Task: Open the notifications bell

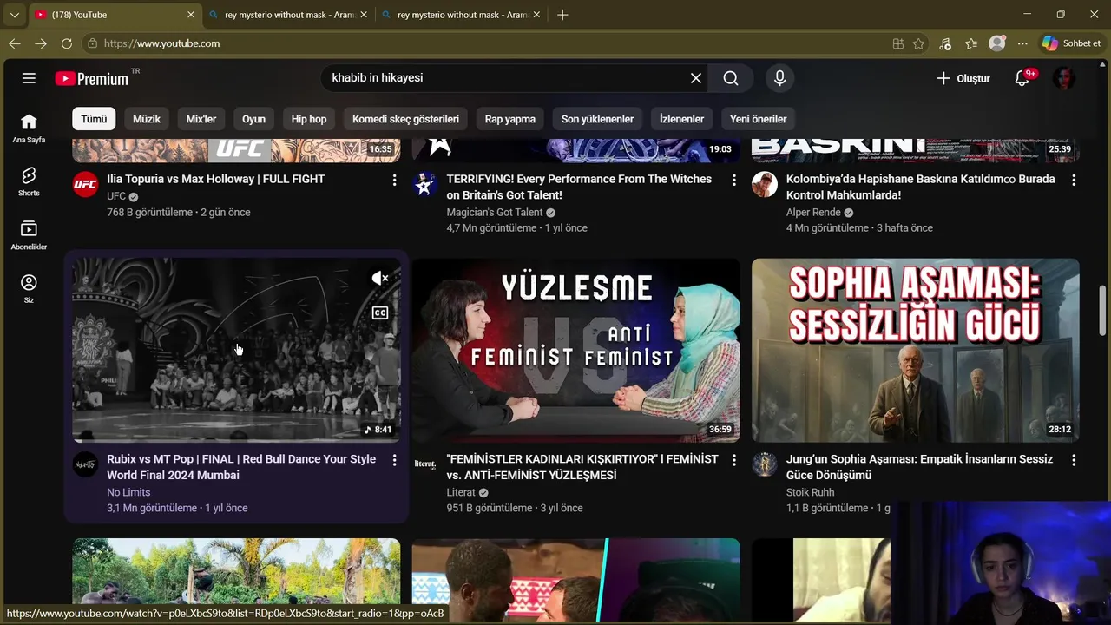Action: click(x=1022, y=78)
